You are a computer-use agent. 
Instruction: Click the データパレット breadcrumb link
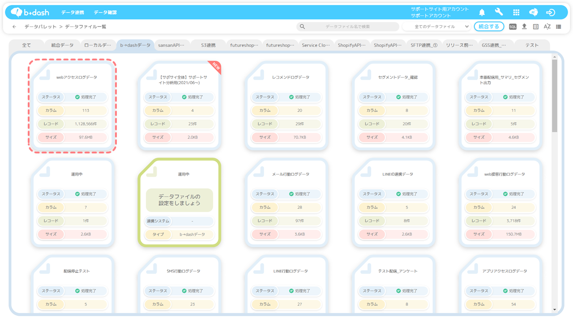tap(40, 27)
